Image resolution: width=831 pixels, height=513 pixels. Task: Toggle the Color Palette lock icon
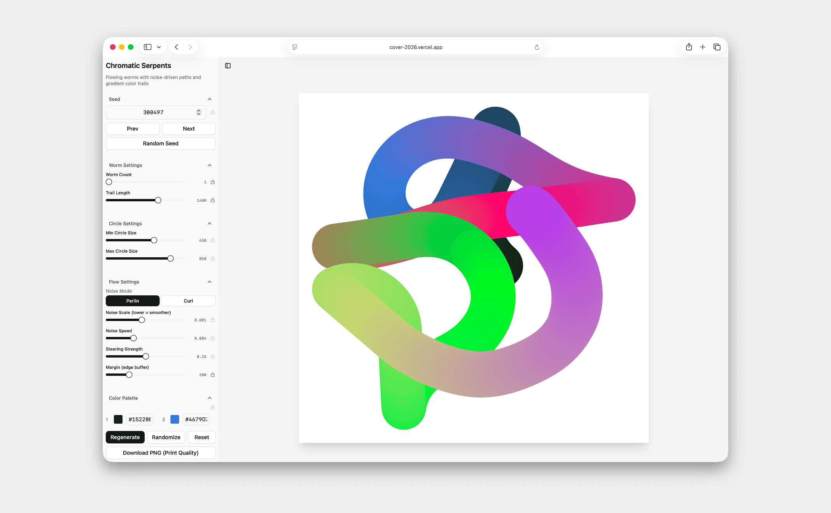point(213,407)
